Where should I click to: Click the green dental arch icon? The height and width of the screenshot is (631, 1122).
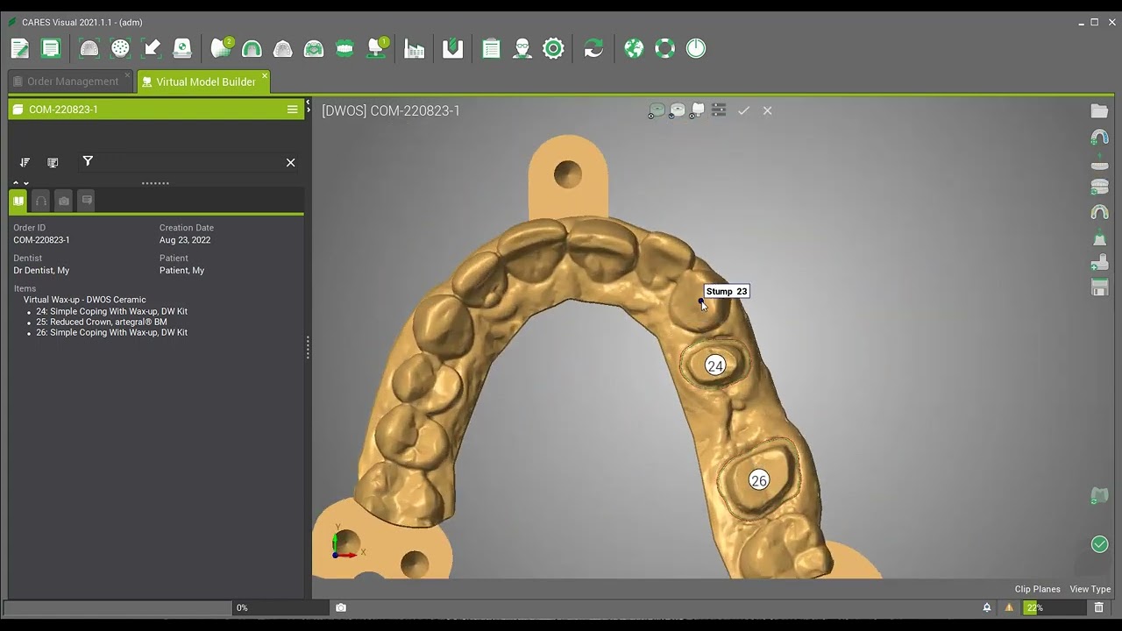point(252,48)
